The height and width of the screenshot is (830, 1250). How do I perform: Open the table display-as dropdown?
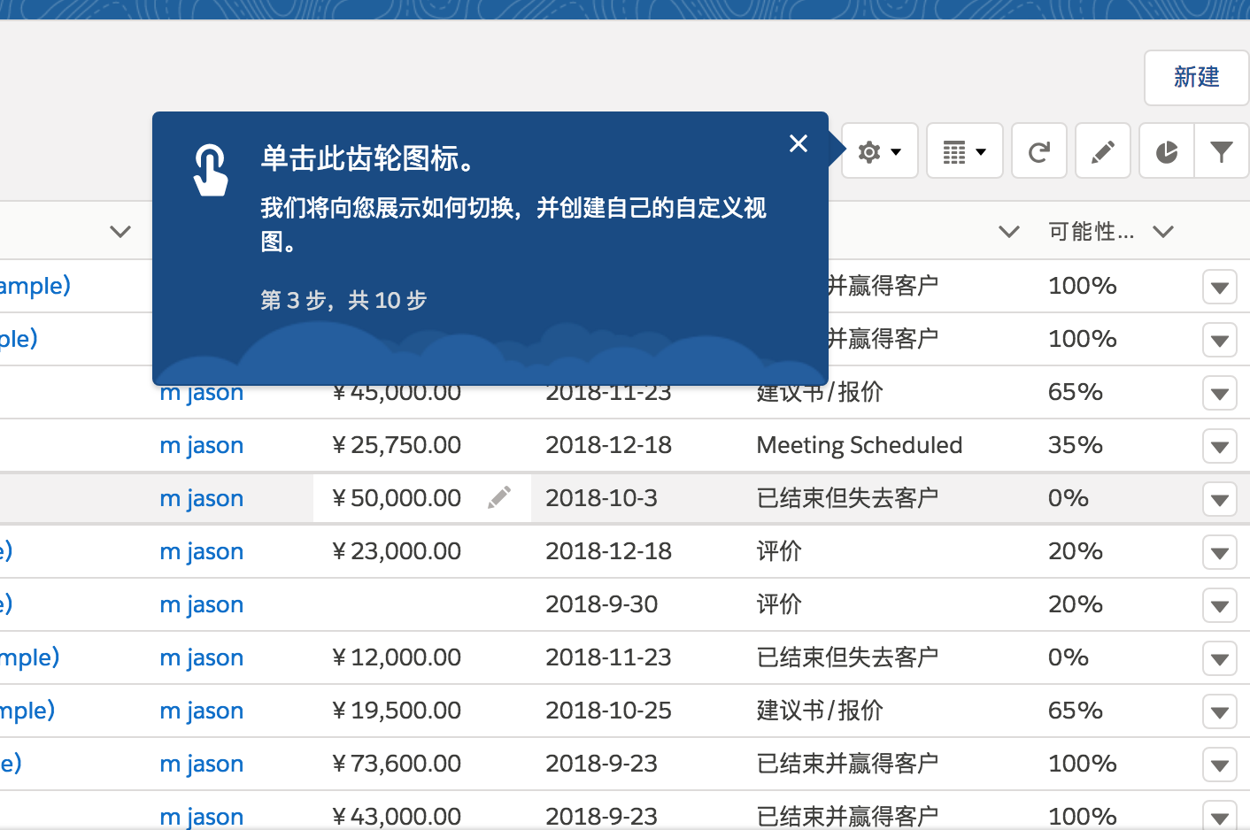964,151
